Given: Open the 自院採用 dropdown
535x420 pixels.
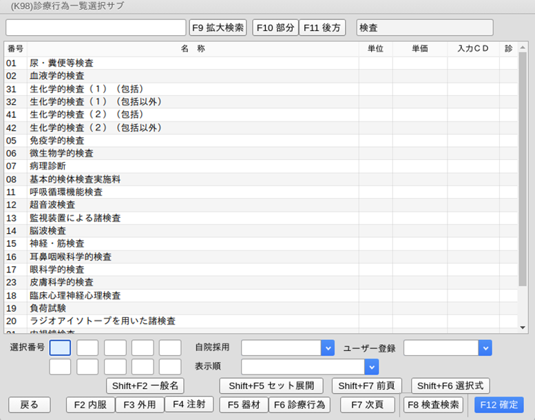Looking at the screenshot, I should click(327, 348).
